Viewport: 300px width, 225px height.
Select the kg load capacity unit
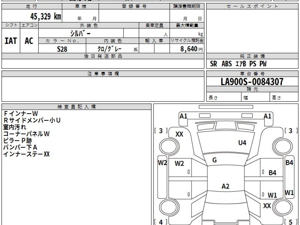pos(200,34)
